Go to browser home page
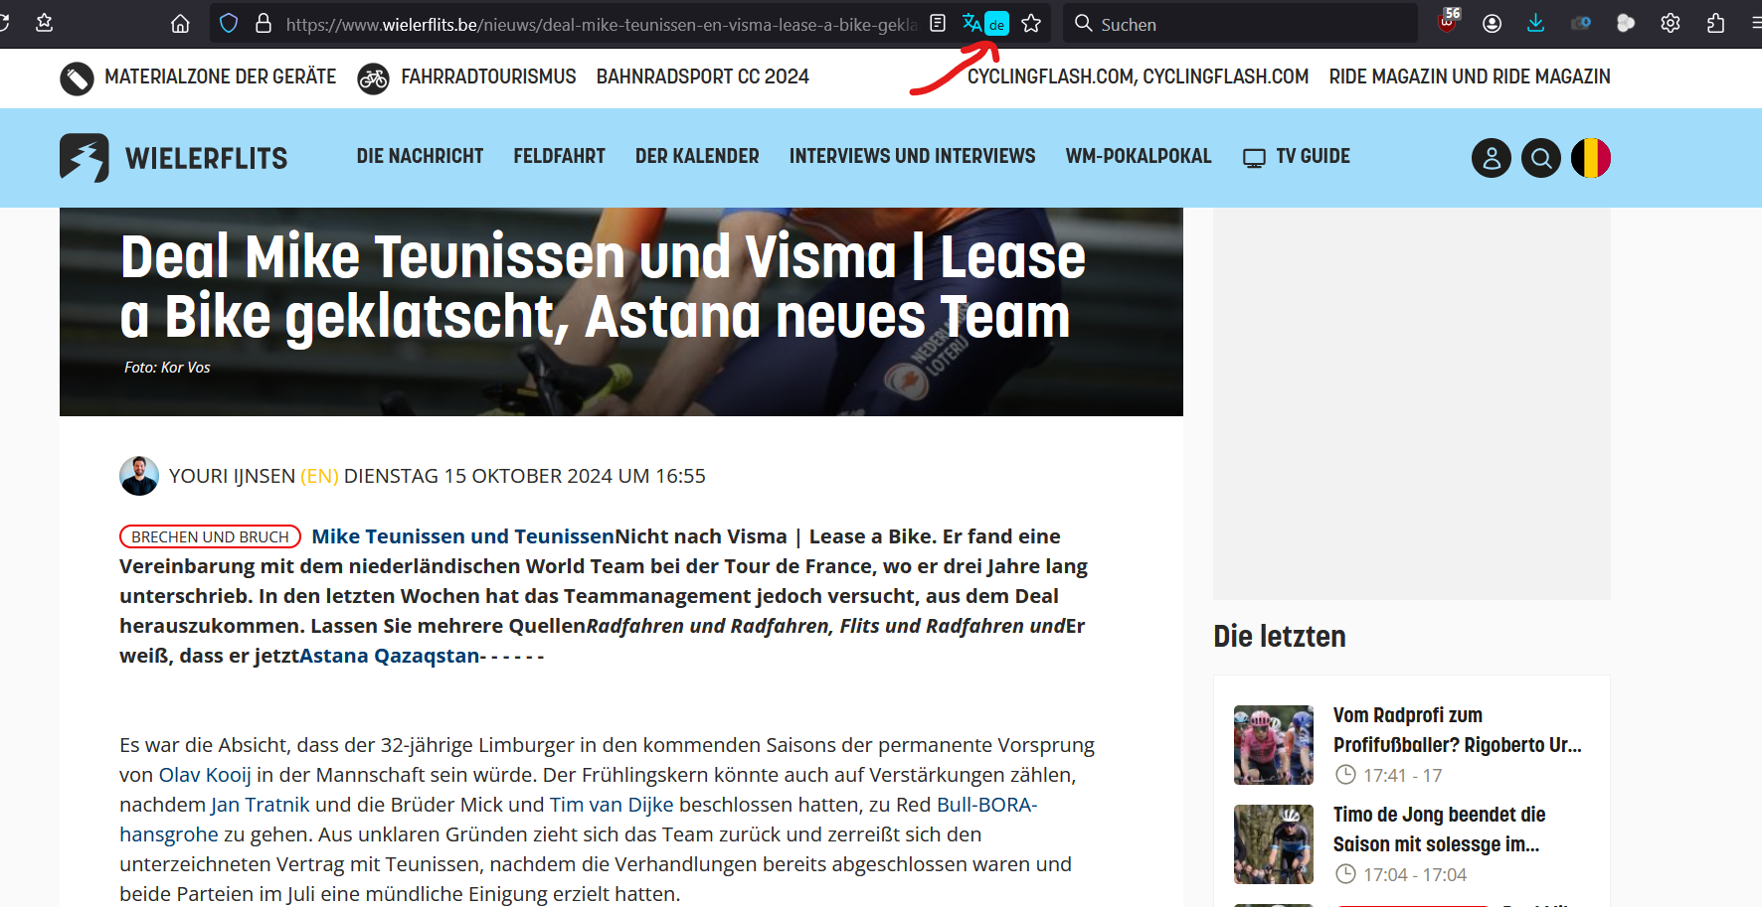The height and width of the screenshot is (907, 1762). point(180,24)
